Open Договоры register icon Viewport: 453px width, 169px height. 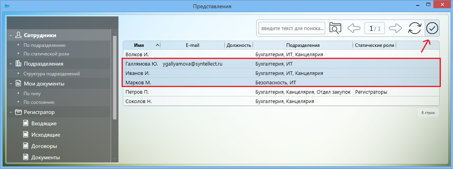[26, 146]
